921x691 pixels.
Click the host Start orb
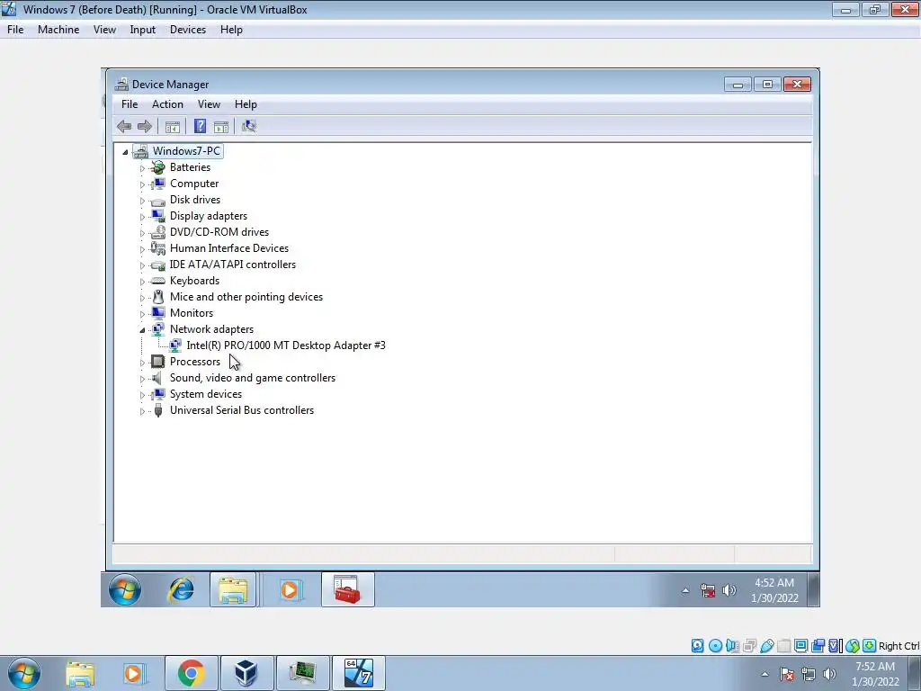tap(24, 673)
